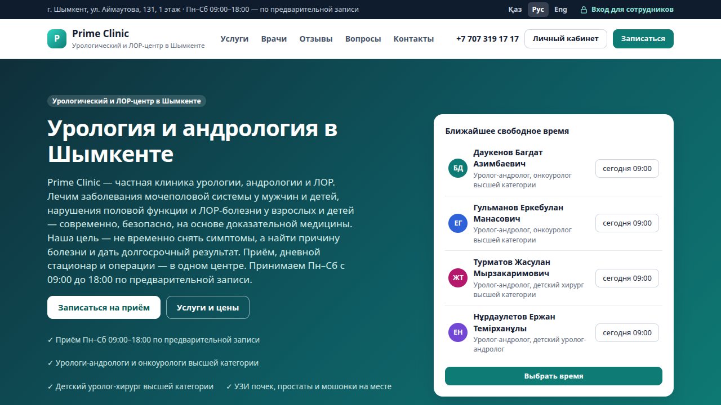
Task: Open the Вопросы navigation link
Action: (x=363, y=39)
